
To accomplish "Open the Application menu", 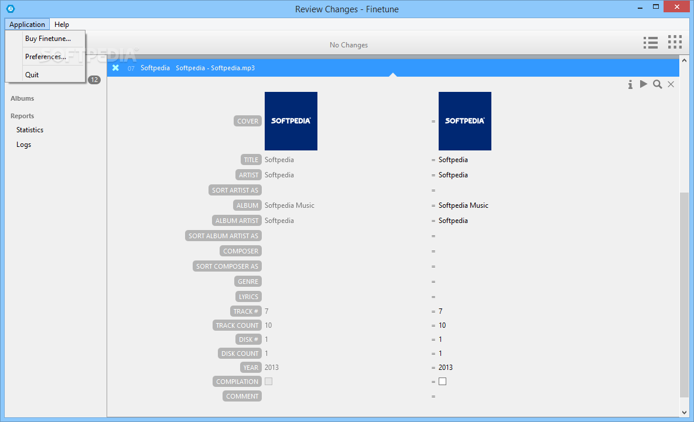I will [x=27, y=25].
